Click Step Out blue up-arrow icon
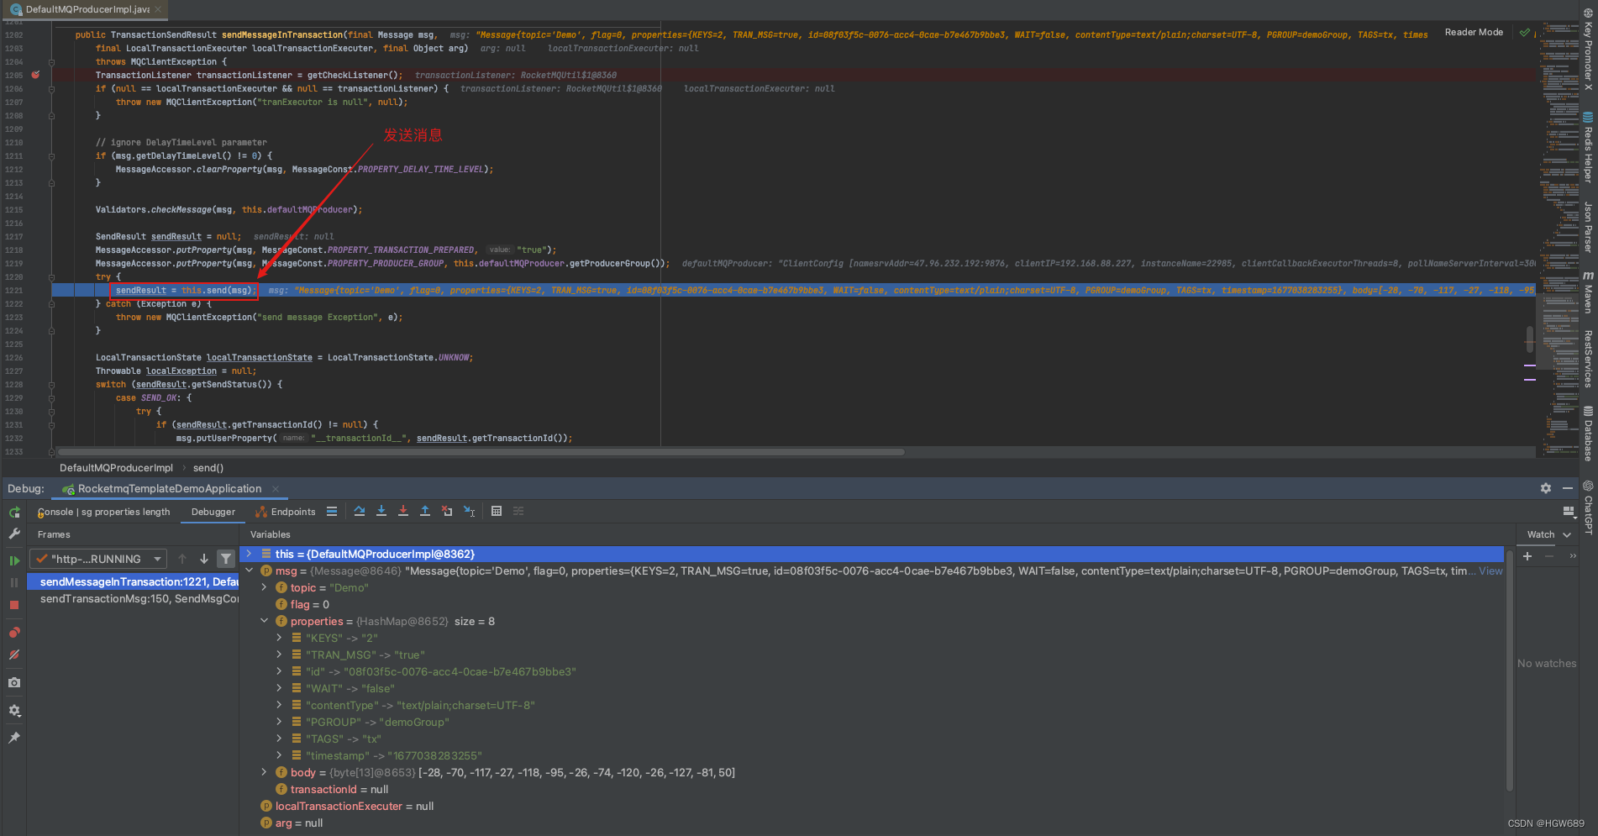 point(425,511)
